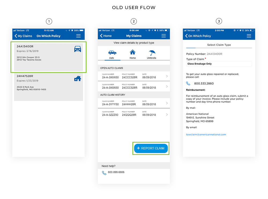Click the Glass Breakage Only claim type field
268x199 pixels.
pyautogui.click(x=219, y=64)
